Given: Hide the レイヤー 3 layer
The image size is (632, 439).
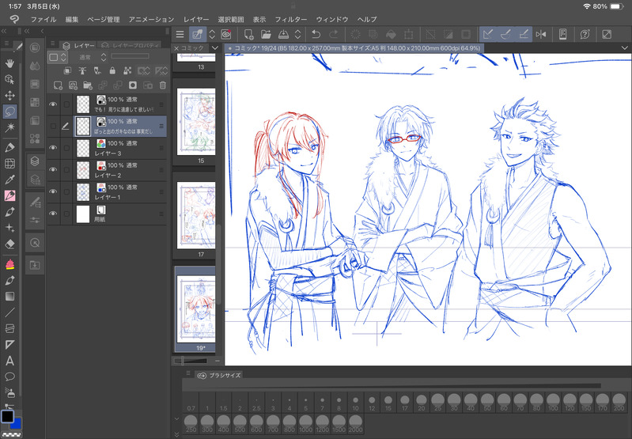Looking at the screenshot, I should (x=53, y=148).
